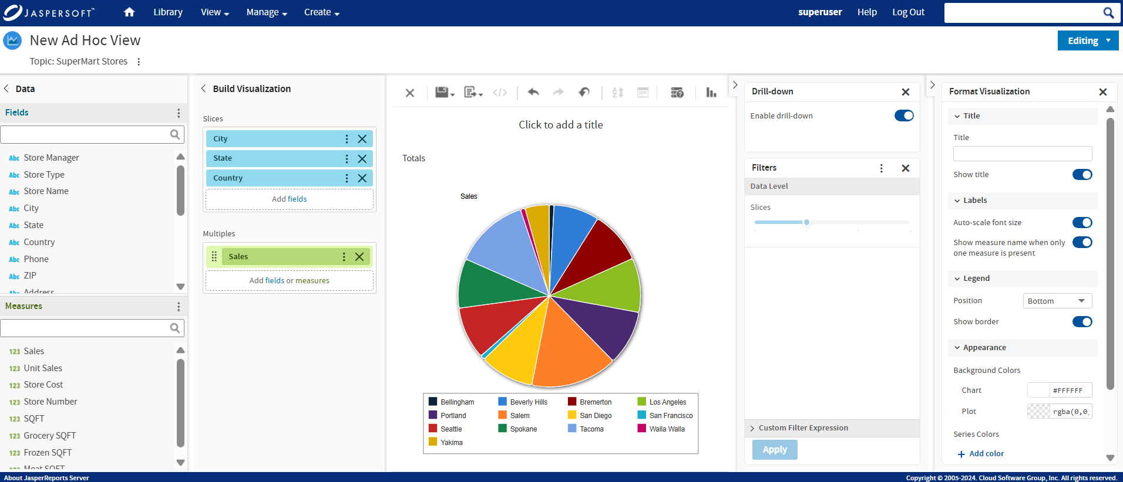Open the Manage menu
1123x482 pixels.
[267, 12]
